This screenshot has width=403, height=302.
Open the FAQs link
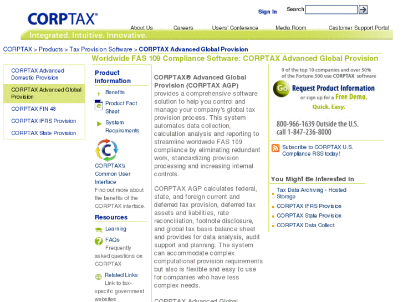(x=113, y=240)
